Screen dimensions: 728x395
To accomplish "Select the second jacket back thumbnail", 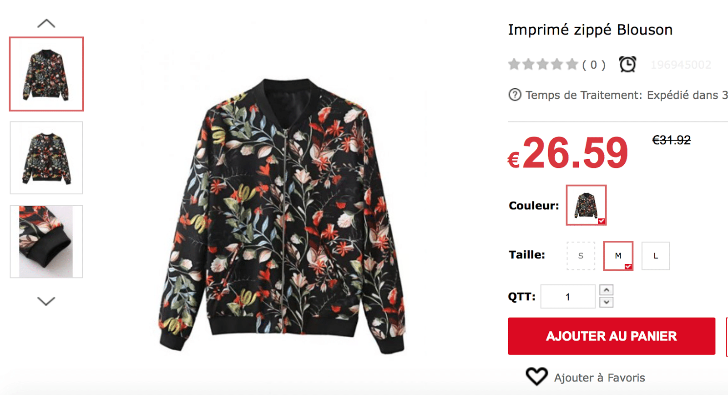I will click(x=46, y=158).
